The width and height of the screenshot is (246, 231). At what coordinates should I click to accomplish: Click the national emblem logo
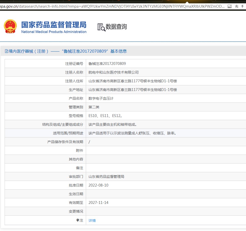10,27
